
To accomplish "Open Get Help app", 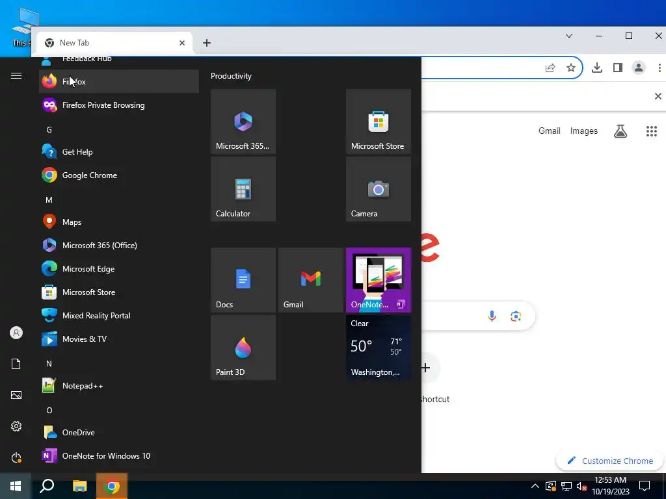I will point(118,151).
